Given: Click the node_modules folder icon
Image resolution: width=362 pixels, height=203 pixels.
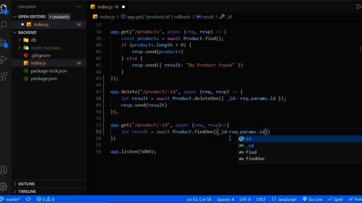Looking at the screenshot, I should (26, 48).
